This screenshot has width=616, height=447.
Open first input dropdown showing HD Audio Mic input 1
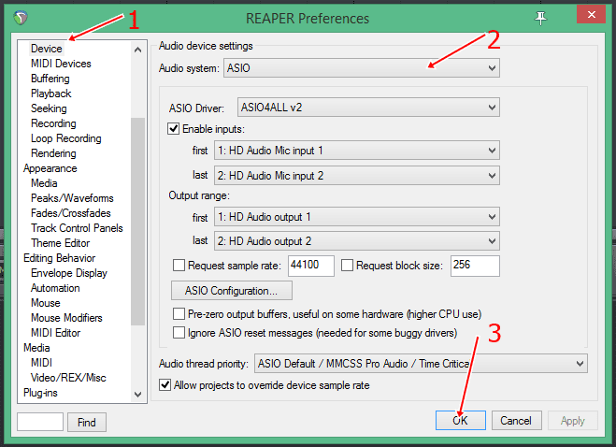[x=357, y=151]
